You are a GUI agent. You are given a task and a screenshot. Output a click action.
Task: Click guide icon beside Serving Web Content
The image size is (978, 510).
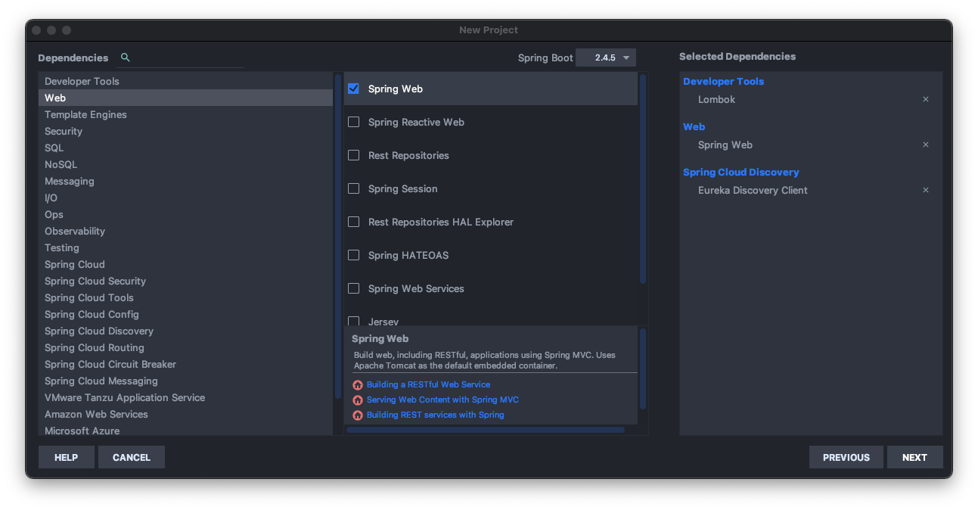tap(358, 400)
